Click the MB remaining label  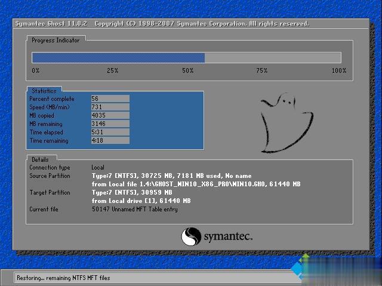46,124
